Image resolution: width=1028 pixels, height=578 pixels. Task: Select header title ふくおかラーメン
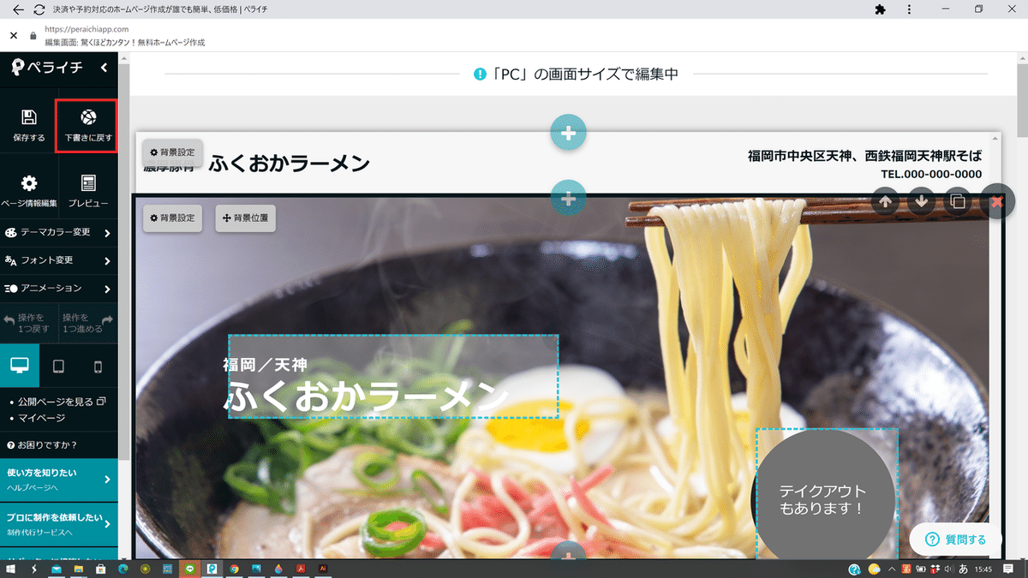coord(290,163)
